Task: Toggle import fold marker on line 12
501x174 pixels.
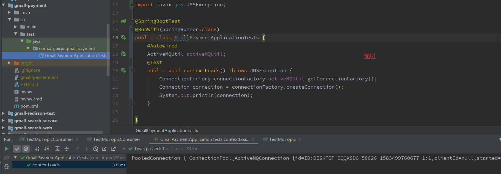Action: pos(133,5)
